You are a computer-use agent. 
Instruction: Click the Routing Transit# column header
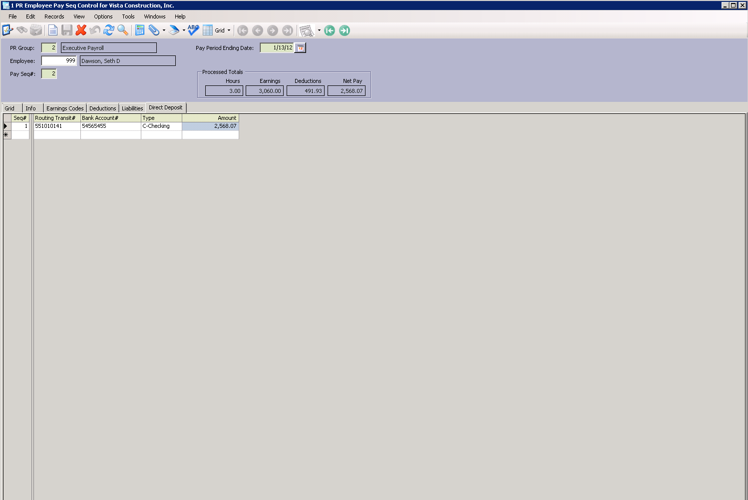(57, 118)
